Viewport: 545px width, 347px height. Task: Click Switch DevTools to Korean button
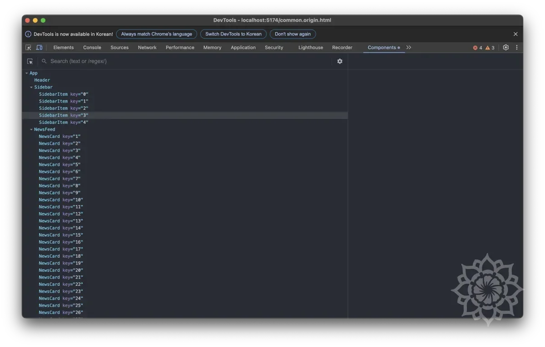tap(233, 34)
